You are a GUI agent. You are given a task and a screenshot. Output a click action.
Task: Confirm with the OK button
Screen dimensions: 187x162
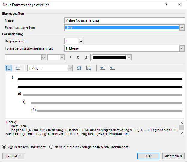coord(148,156)
